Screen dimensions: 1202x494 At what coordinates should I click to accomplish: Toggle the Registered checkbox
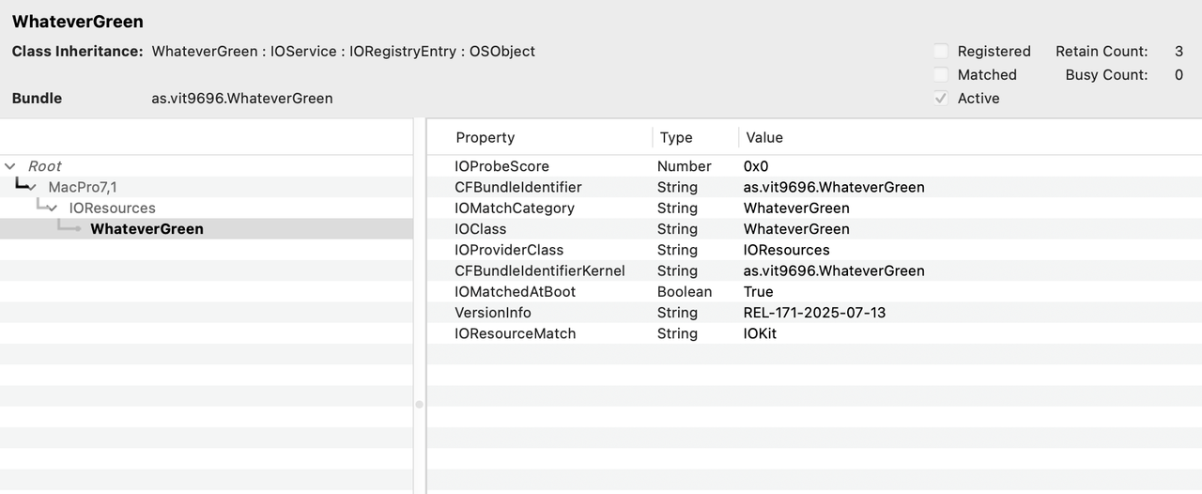(941, 52)
